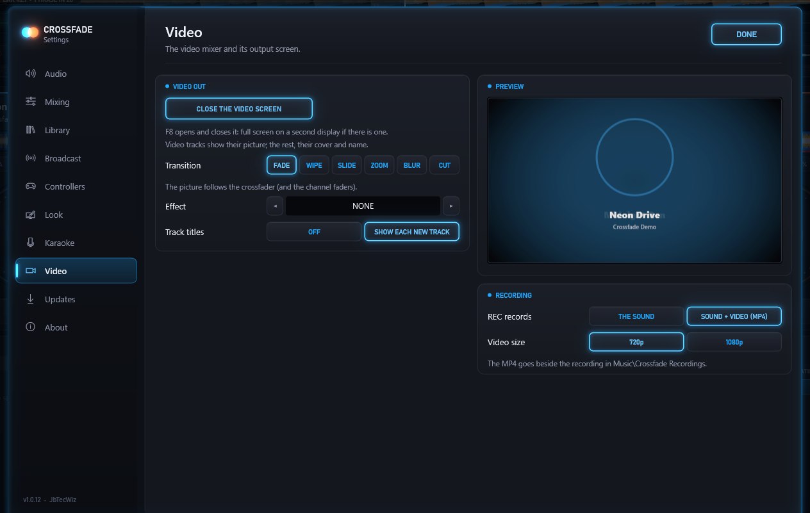Click the Crossfade logo icon
The height and width of the screenshot is (513, 810).
tap(29, 32)
